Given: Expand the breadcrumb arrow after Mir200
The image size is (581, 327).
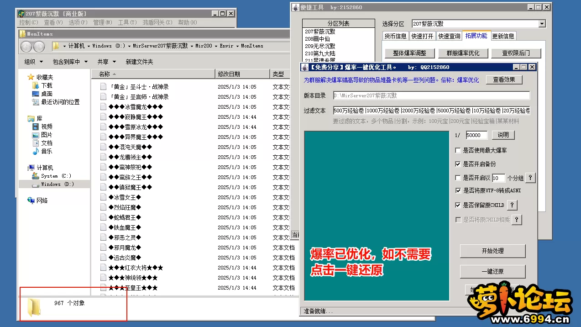Looking at the screenshot, I should (x=216, y=46).
